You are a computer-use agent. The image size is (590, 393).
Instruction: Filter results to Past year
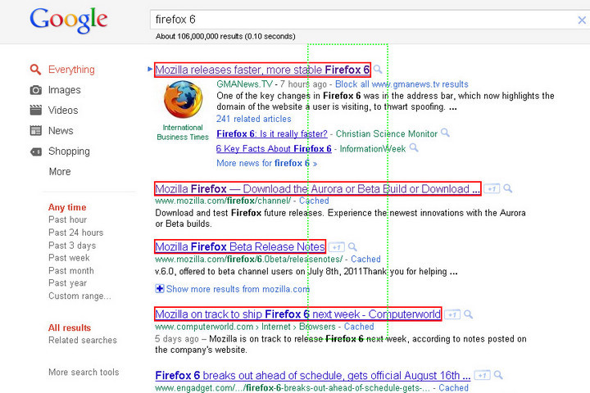(68, 283)
